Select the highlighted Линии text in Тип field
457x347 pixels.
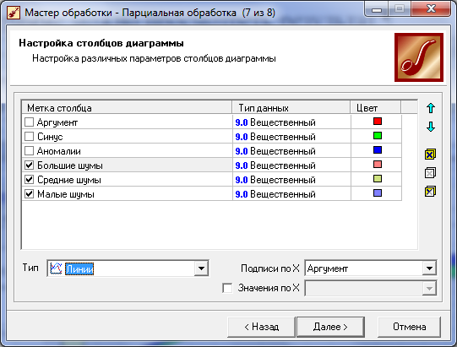point(79,268)
